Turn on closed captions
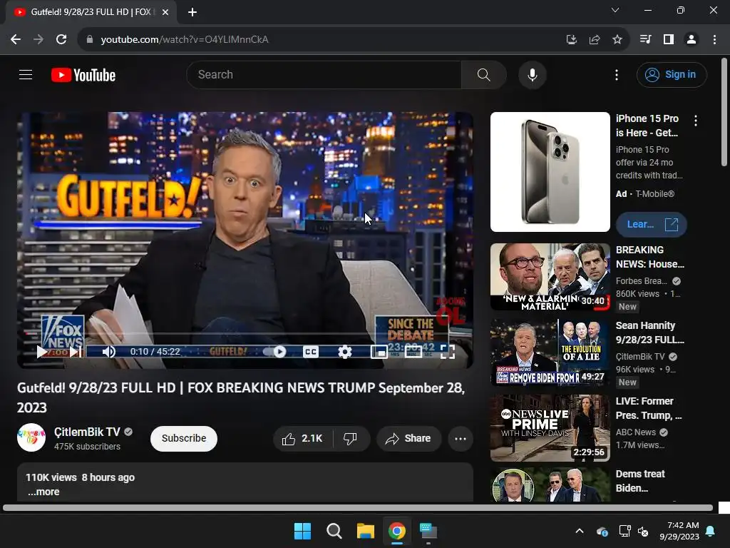The height and width of the screenshot is (548, 730). [x=311, y=352]
